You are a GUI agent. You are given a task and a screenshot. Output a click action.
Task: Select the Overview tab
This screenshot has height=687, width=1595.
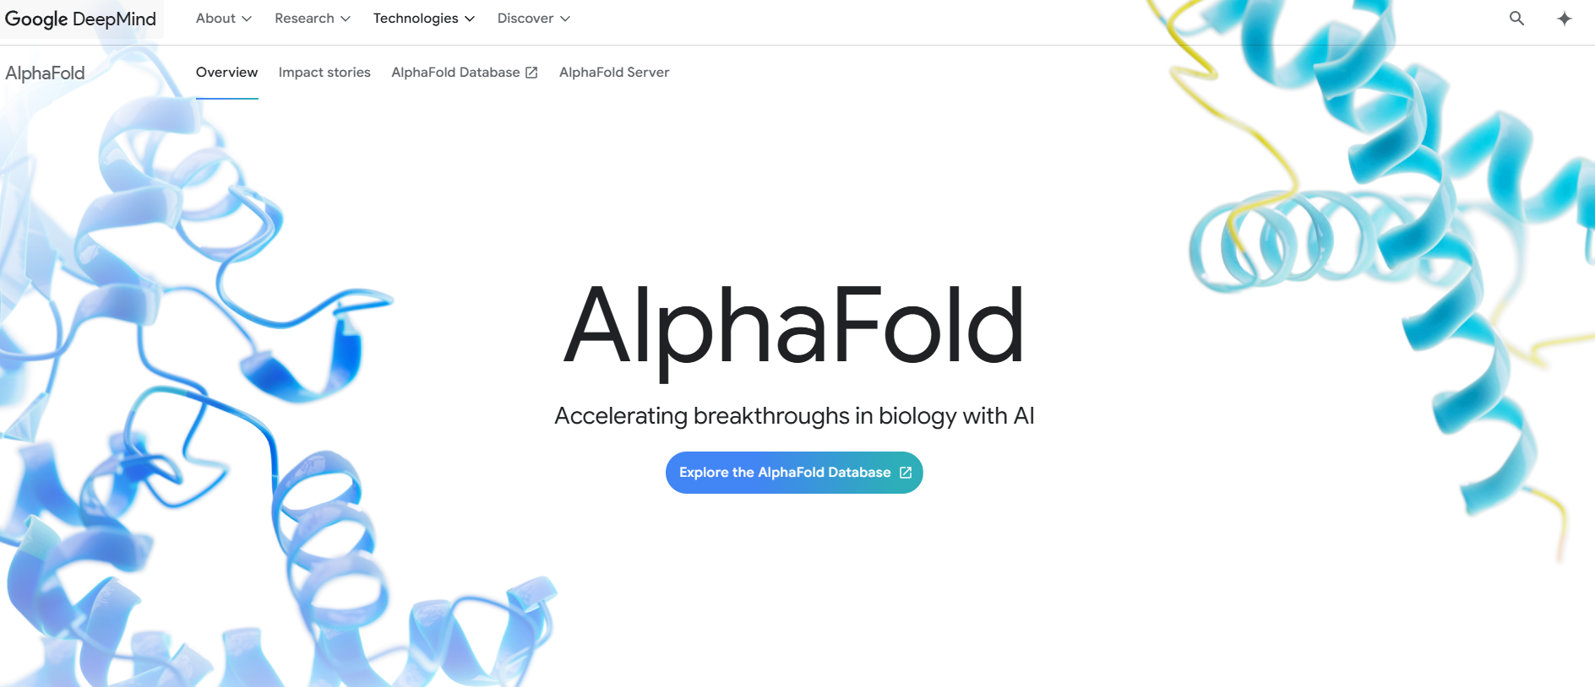226,72
